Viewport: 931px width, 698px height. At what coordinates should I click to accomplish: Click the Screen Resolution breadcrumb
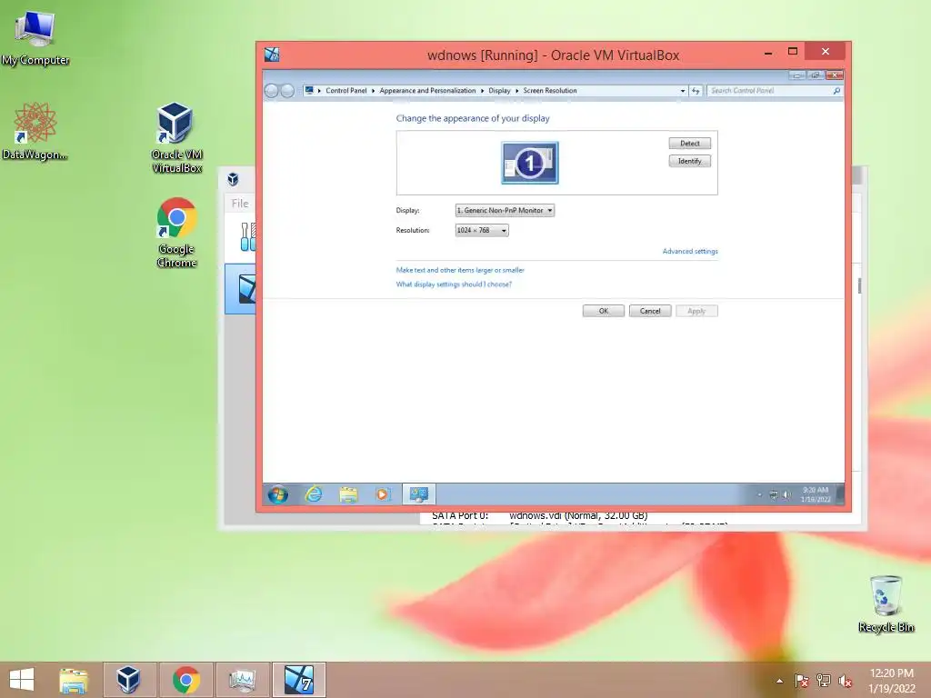pos(550,91)
